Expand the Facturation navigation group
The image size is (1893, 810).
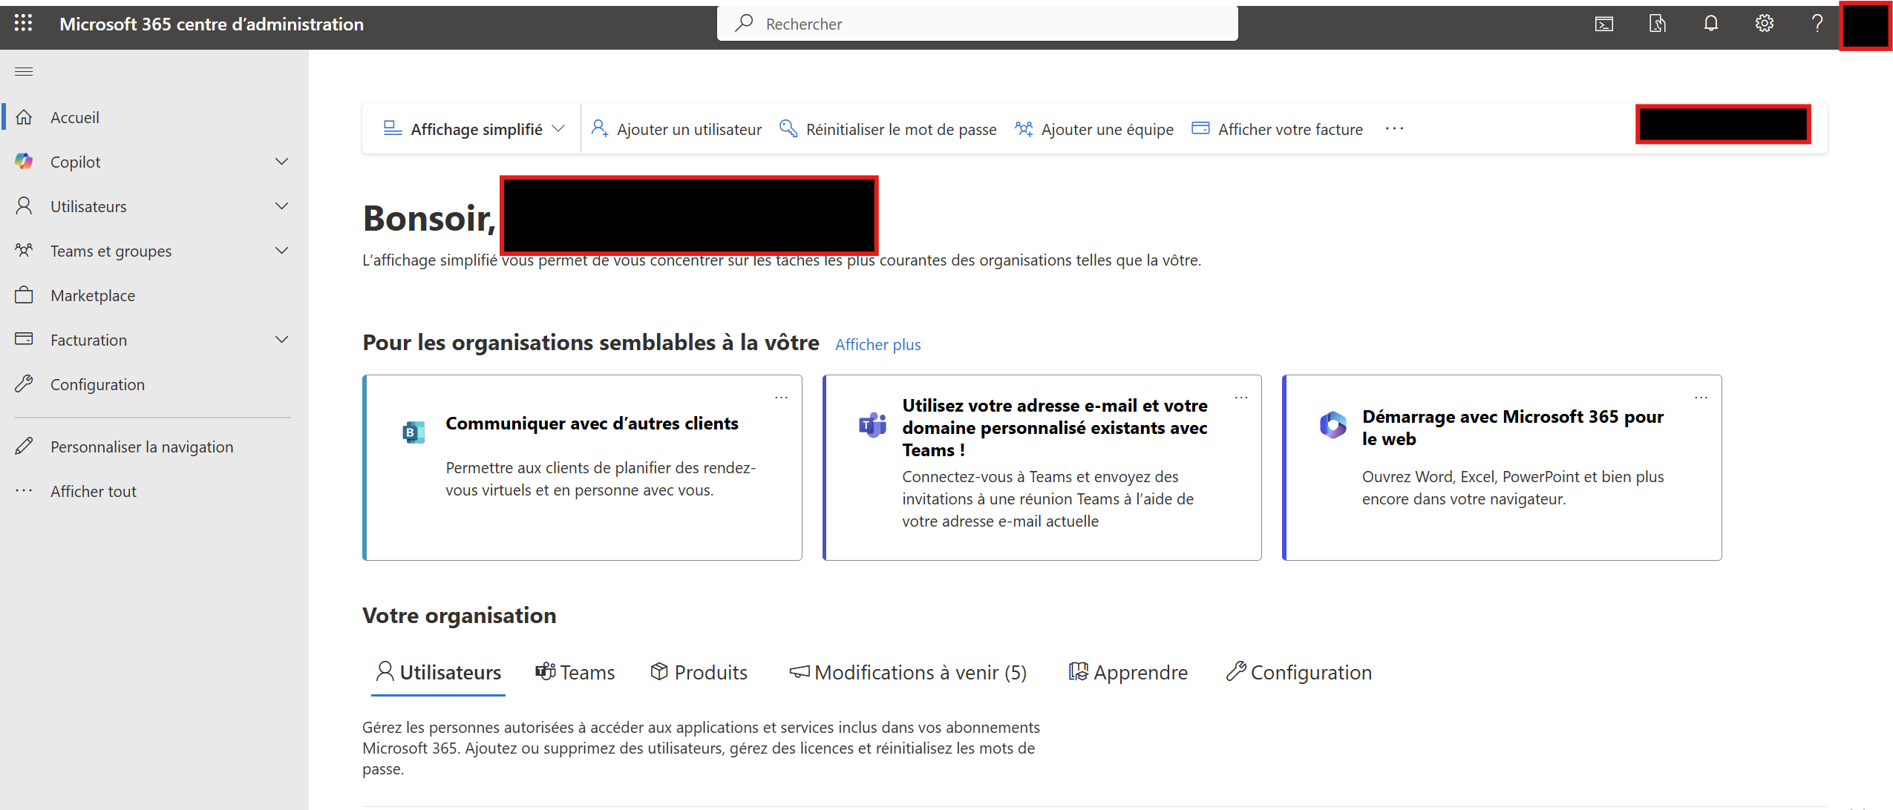click(281, 340)
